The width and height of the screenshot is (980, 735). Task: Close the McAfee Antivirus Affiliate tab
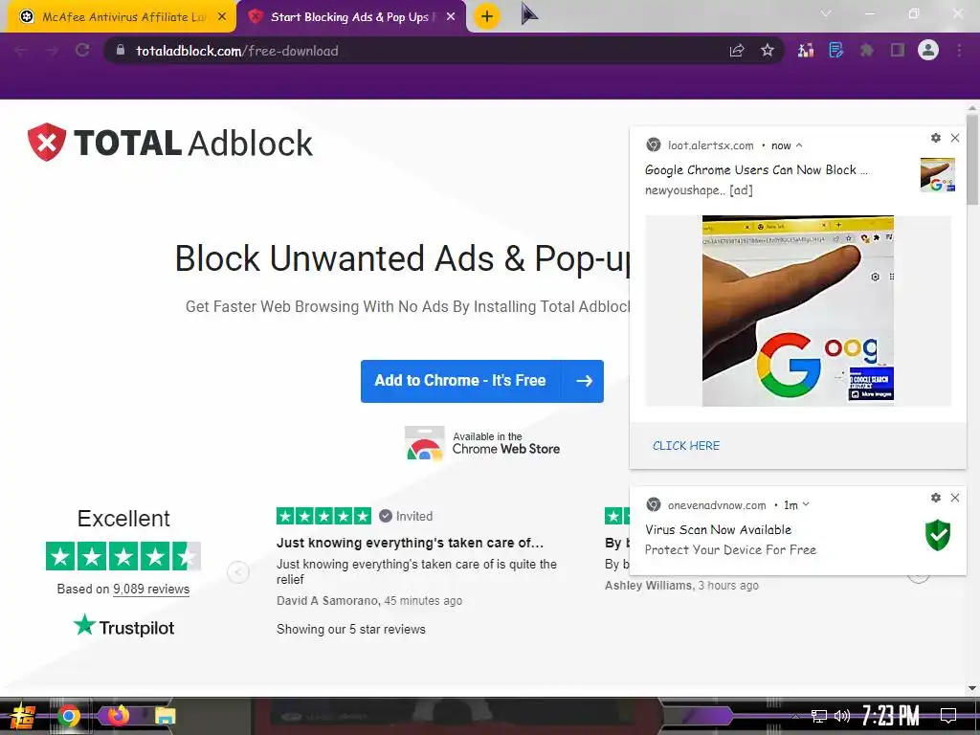[222, 17]
